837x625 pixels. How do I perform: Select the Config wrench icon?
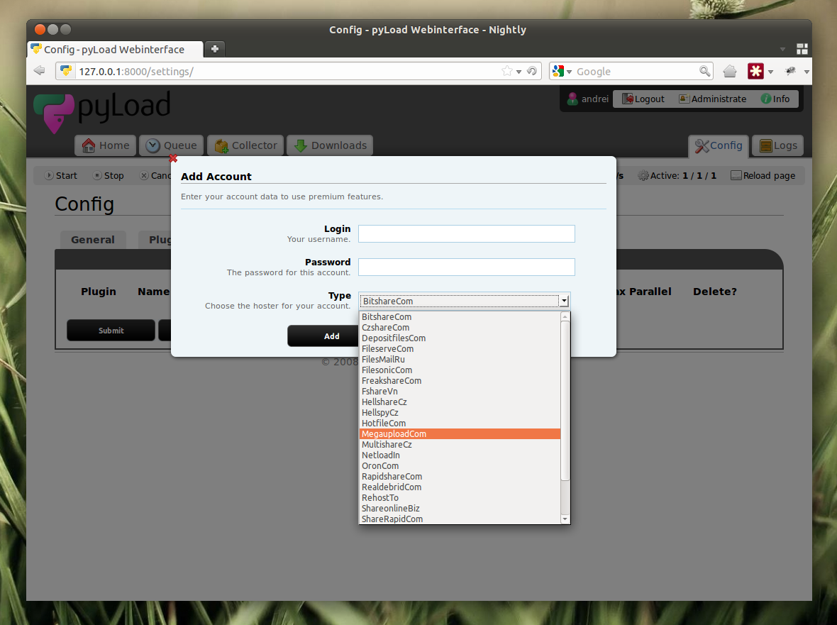[702, 145]
